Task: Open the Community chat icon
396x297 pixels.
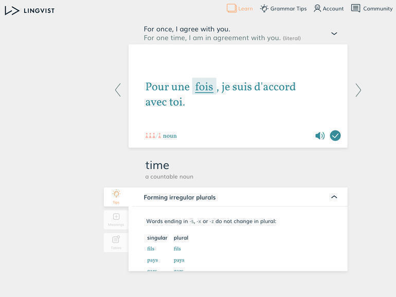Action: tap(355, 8)
